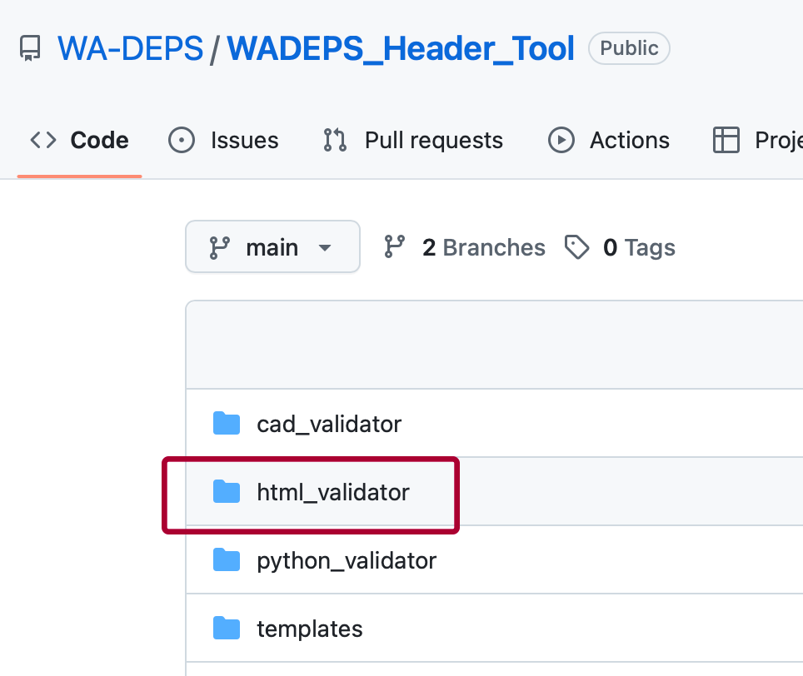Click the repository bookmark icon beside WA-DEPS
Viewport: 803px width, 676px height.
click(x=29, y=47)
